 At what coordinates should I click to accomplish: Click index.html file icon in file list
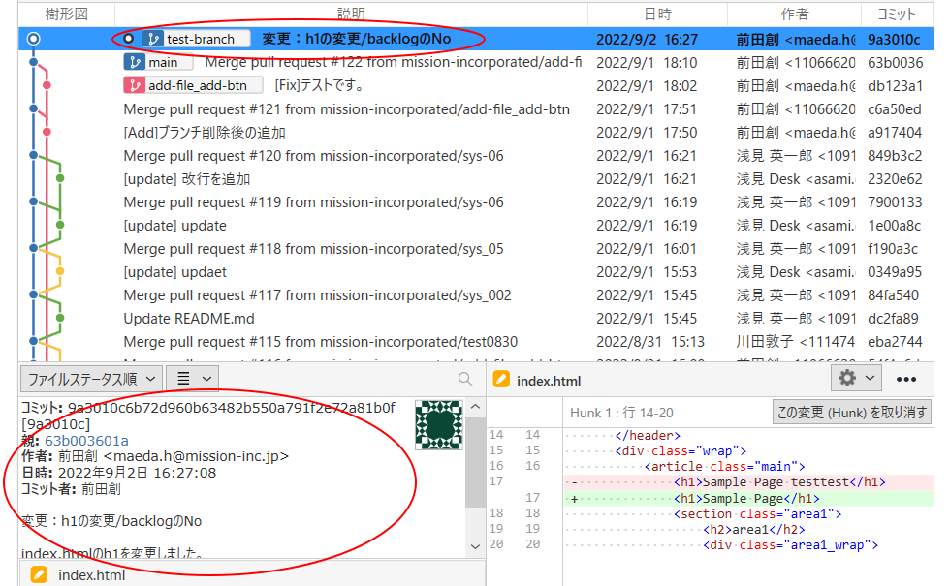[40, 575]
